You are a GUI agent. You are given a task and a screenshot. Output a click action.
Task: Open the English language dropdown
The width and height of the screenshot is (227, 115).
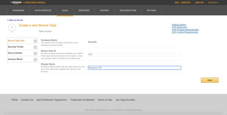[213, 3]
